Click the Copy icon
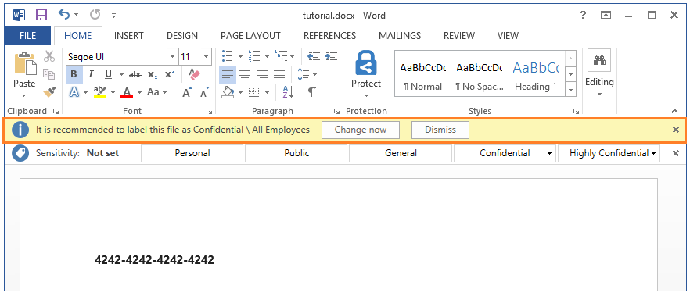 coord(49,74)
